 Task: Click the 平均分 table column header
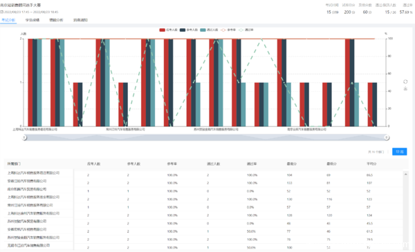tap(371, 164)
